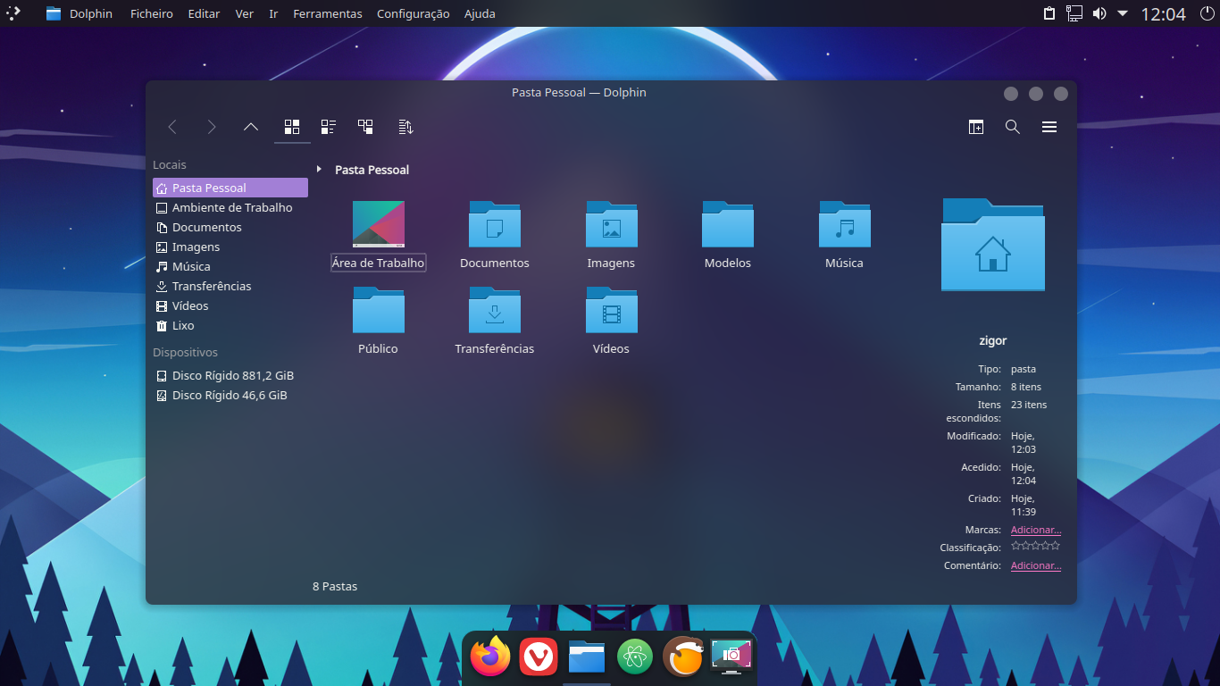Open Transferências in the sidebar

(x=230, y=286)
